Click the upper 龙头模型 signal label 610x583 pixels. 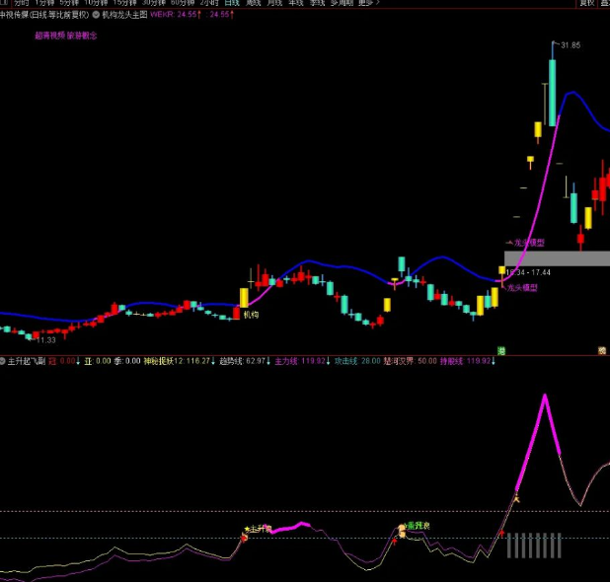pyautogui.click(x=527, y=242)
